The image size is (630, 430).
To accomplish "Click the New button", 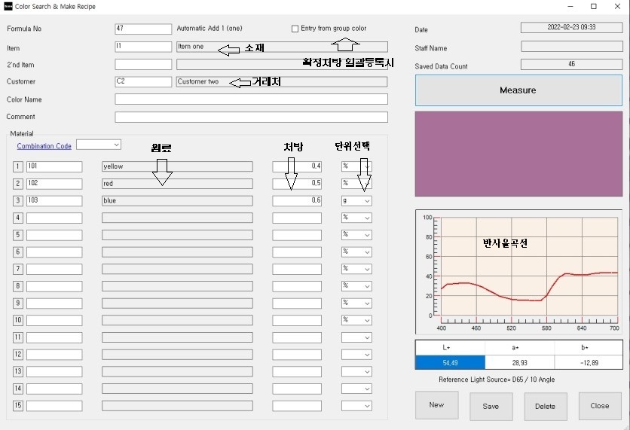I will [x=436, y=405].
